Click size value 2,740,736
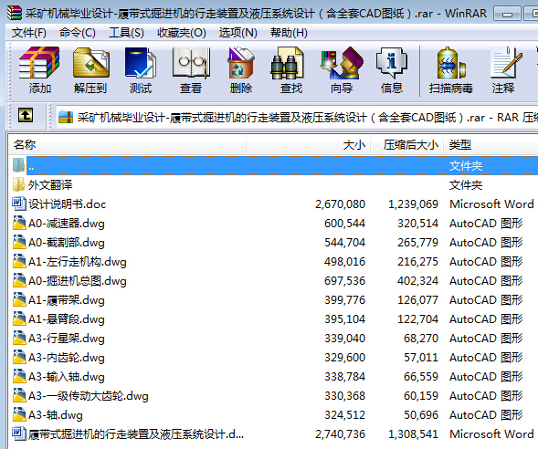538x449 pixels. 340,433
